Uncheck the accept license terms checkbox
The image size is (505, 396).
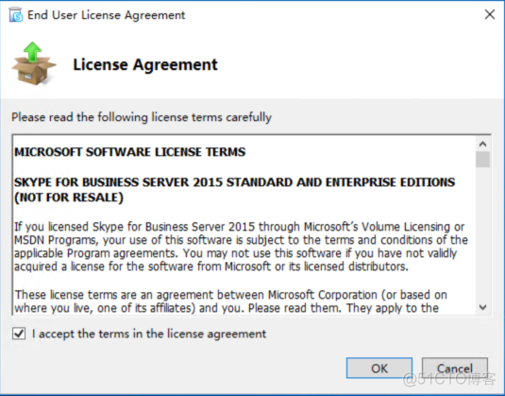[x=19, y=334]
